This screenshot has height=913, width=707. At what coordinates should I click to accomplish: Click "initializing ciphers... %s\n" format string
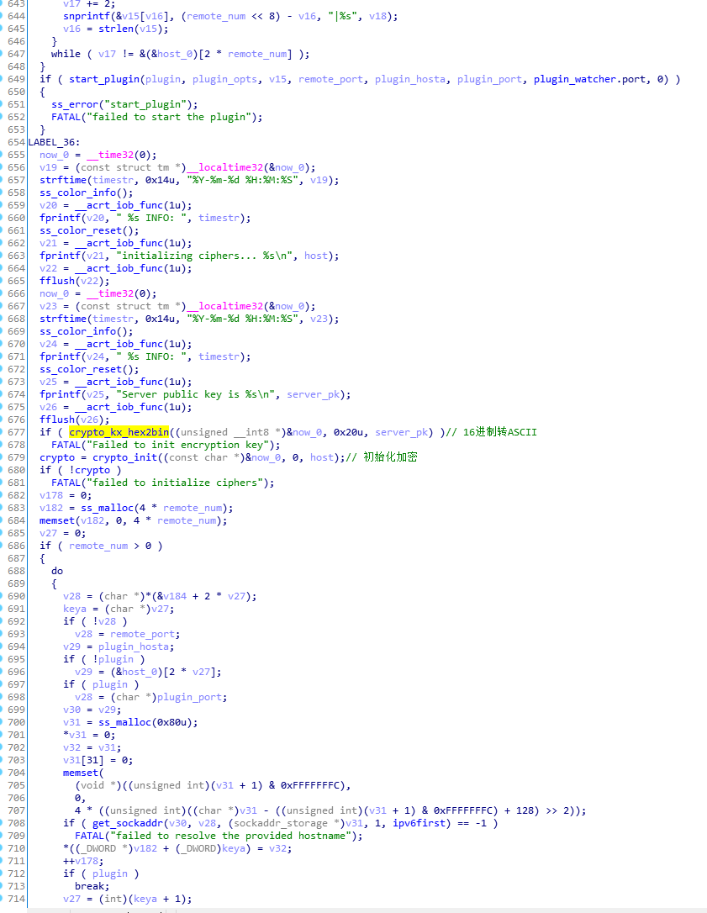[x=203, y=256]
